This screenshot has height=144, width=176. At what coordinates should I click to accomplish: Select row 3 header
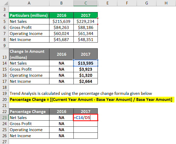[4, 9]
